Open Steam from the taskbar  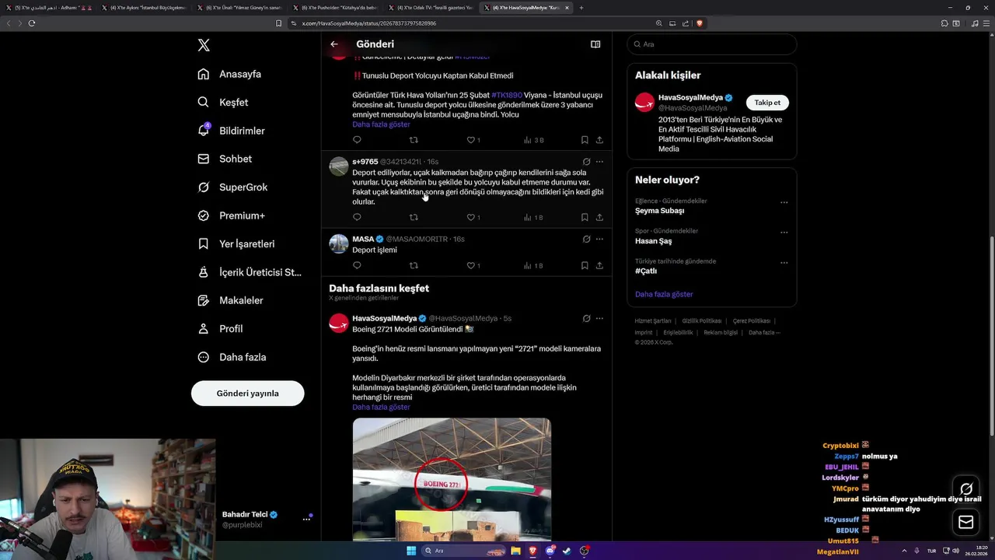567,551
